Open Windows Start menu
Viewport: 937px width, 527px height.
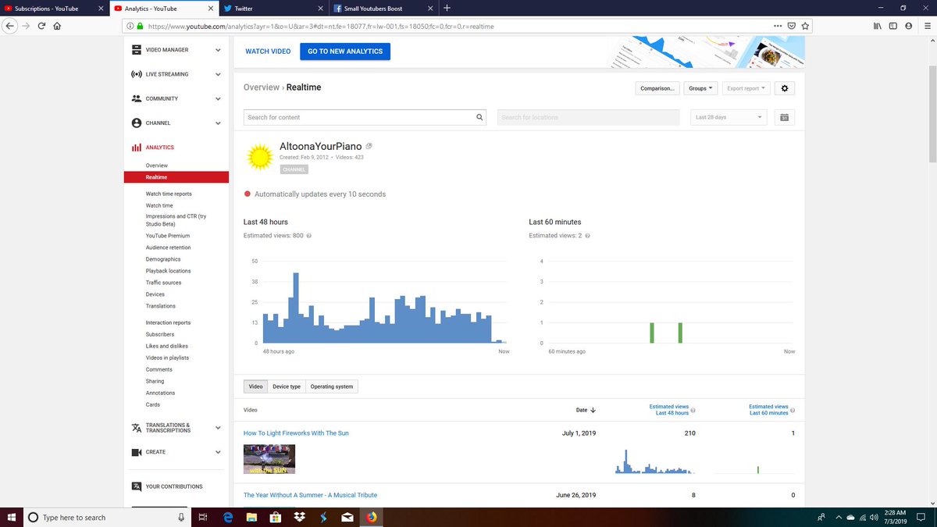tap(12, 517)
